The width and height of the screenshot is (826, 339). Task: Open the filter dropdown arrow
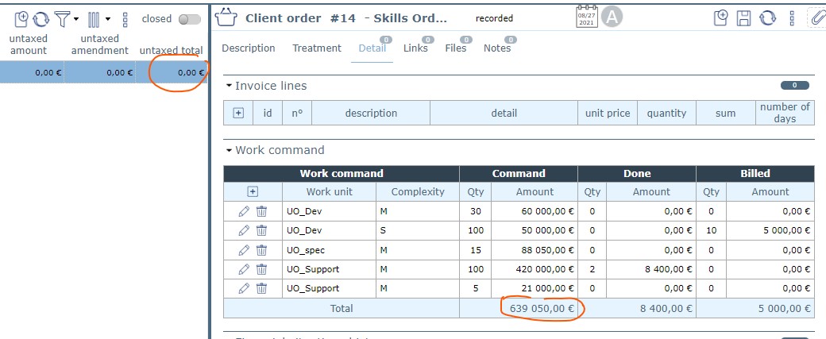click(76, 19)
